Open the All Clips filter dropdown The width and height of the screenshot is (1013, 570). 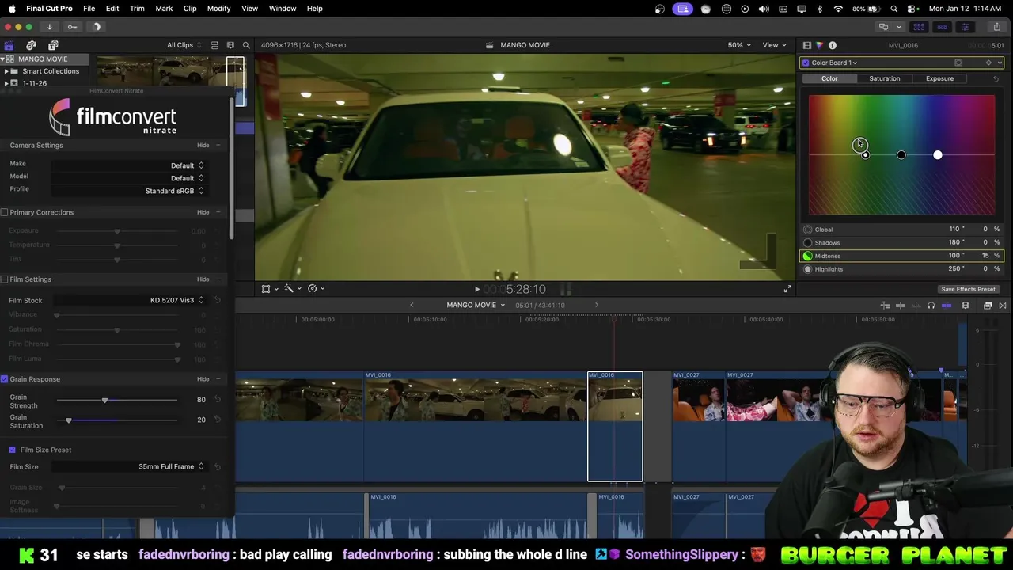tap(184, 45)
